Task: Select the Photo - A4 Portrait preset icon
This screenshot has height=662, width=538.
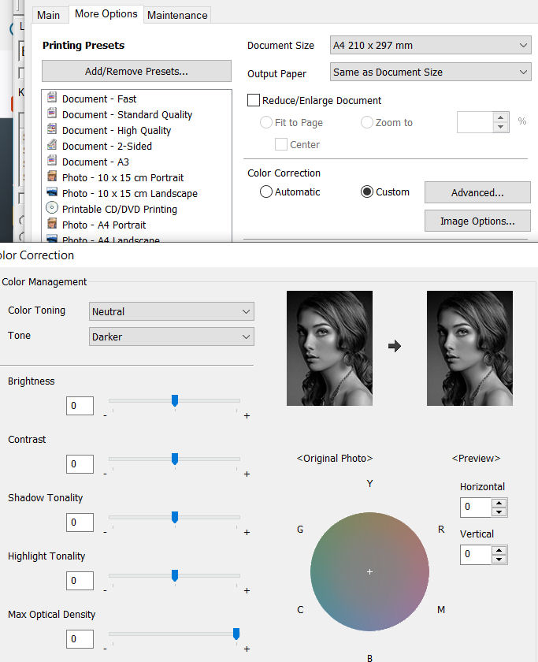Action: (52, 225)
